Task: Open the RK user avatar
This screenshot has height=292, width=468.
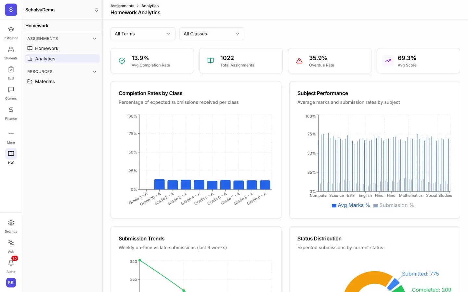Action: click(x=11, y=283)
